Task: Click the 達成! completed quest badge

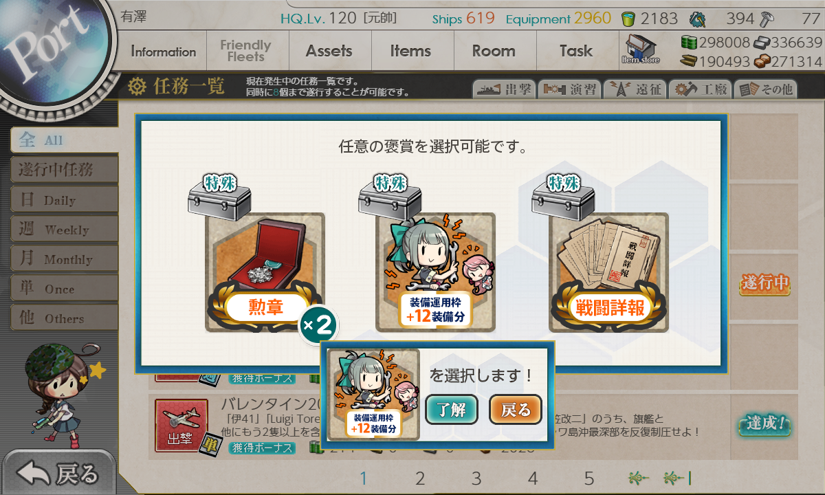Action: [764, 423]
